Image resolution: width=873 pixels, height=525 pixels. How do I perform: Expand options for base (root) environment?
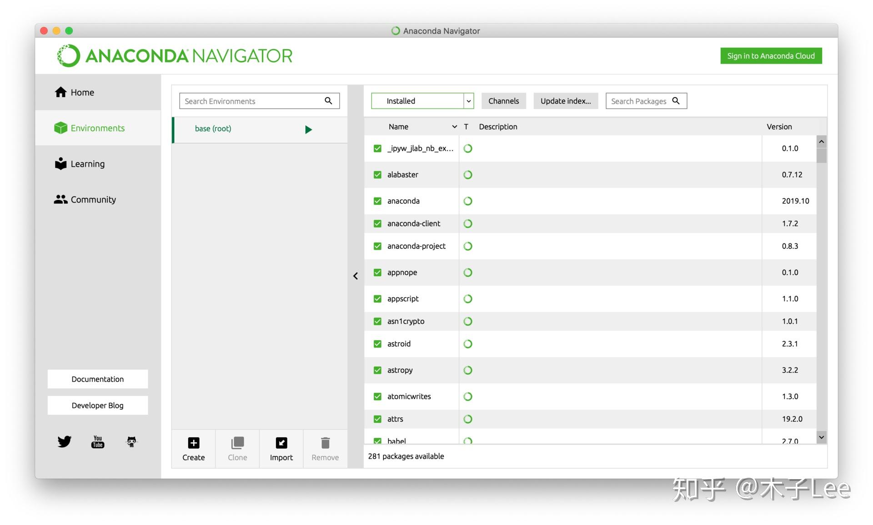(x=309, y=129)
